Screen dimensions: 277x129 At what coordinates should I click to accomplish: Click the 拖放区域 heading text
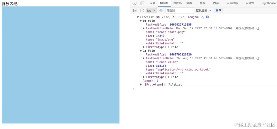pos(10,4)
